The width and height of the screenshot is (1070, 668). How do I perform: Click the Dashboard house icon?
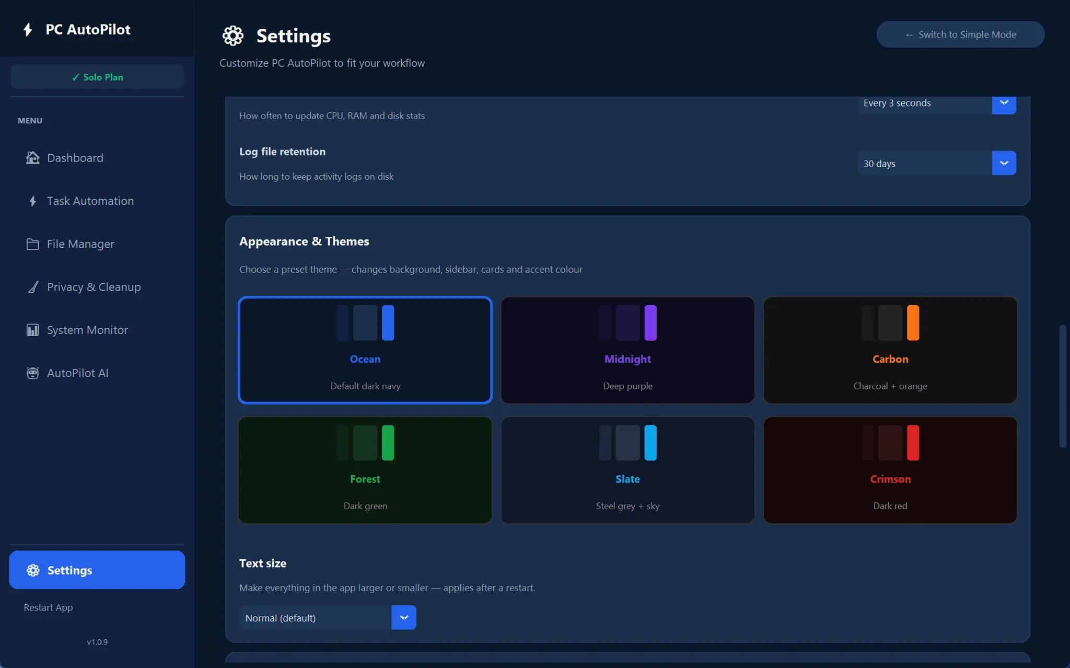[33, 157]
